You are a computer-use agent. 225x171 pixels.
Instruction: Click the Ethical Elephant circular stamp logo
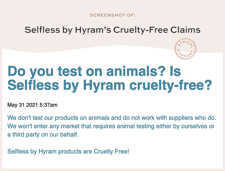185,49
